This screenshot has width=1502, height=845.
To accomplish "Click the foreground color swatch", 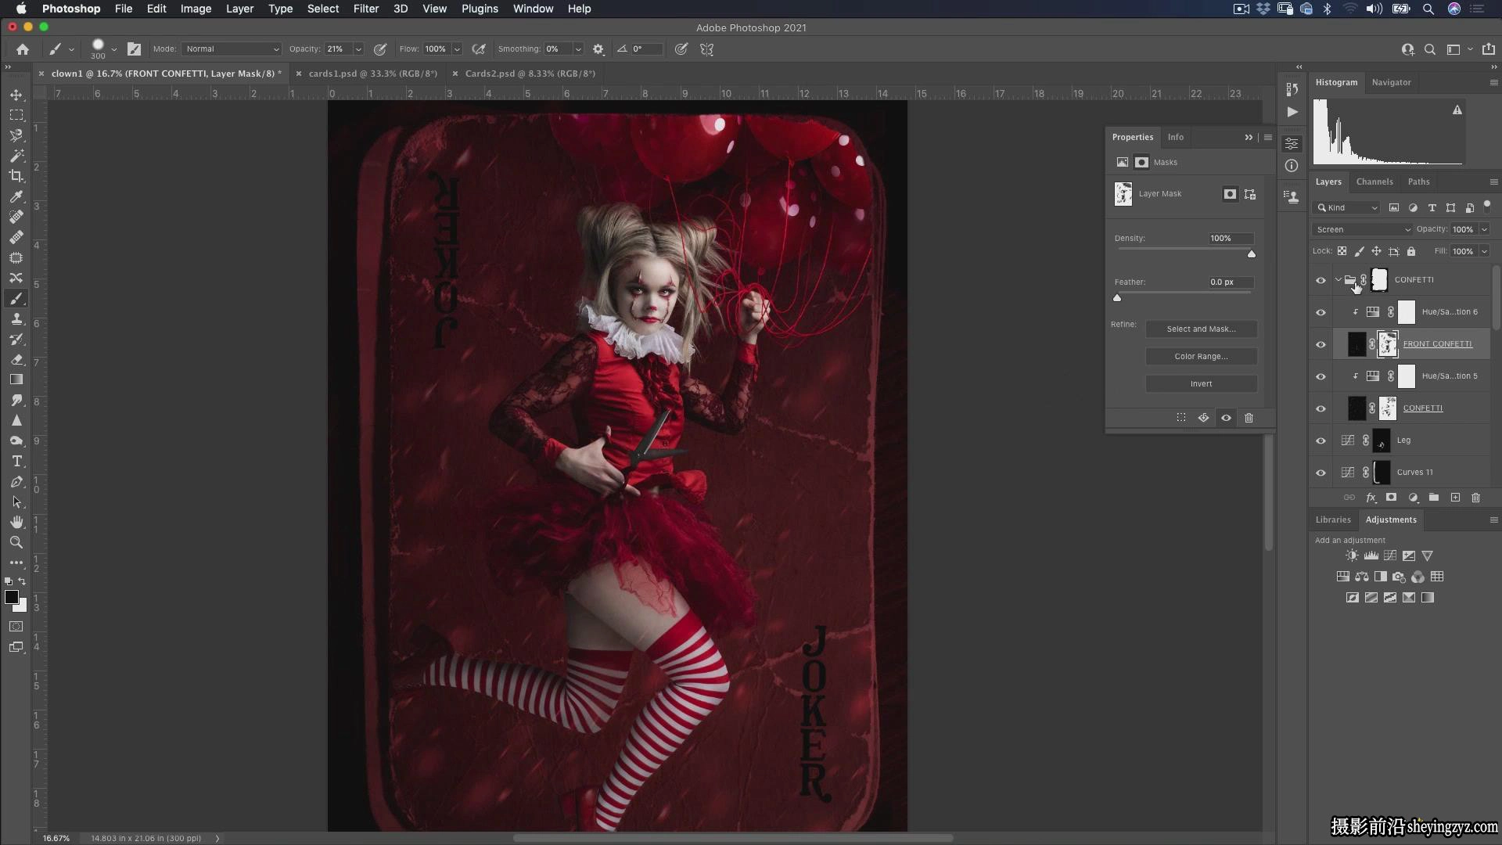I will tap(12, 597).
